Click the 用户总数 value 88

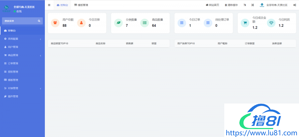tap(64, 25)
